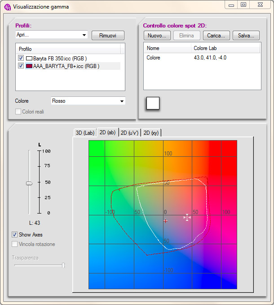
Task: Open the Colore dropdown set to Rosso
Action: click(x=88, y=101)
